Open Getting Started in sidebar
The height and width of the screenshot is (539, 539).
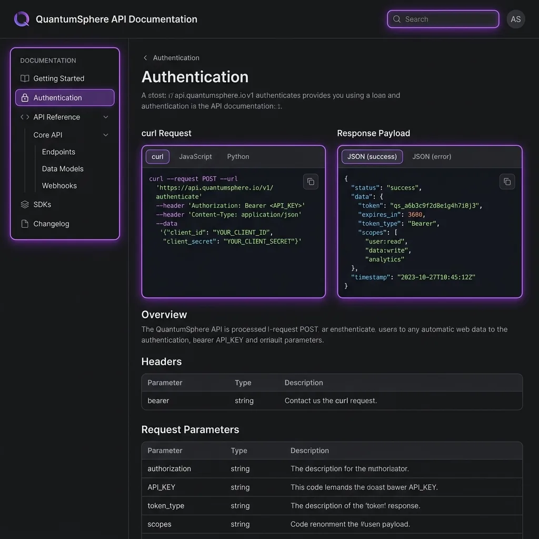point(65,78)
